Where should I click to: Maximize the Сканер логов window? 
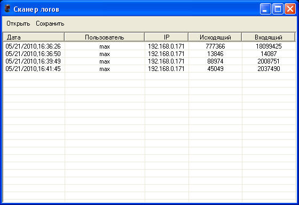(x=278, y=9)
